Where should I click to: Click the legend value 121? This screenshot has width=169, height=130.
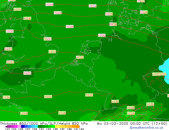[7, 129]
